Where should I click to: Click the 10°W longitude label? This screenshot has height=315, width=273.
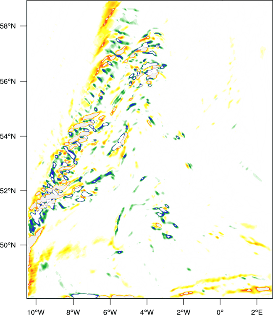tap(36, 312)
